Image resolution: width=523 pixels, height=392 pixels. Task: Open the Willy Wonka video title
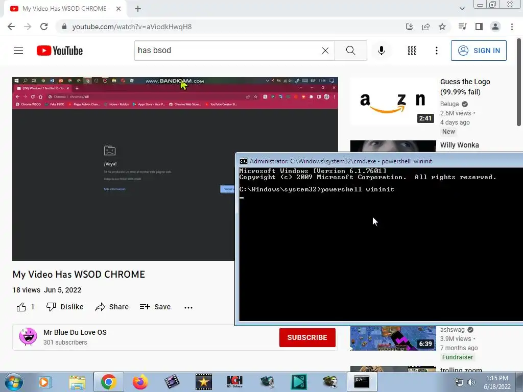pos(459,145)
